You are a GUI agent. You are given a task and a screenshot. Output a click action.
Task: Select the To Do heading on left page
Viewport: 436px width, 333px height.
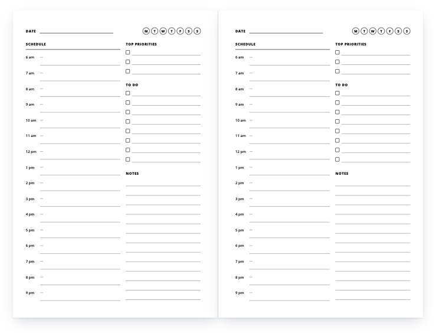coord(132,85)
